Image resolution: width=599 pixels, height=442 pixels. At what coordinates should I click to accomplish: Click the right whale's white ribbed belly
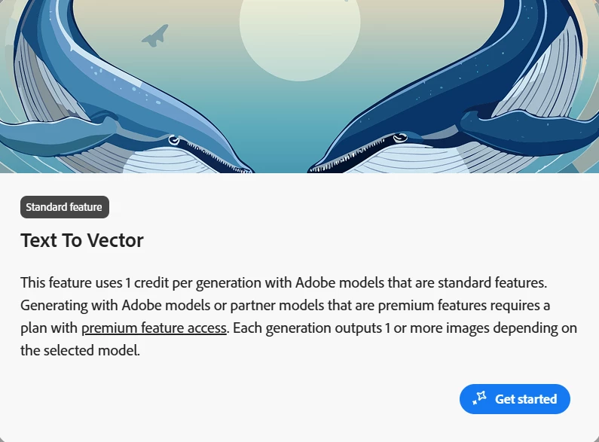point(424,160)
